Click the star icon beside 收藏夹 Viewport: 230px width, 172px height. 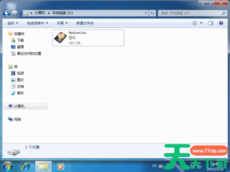(x=10, y=34)
